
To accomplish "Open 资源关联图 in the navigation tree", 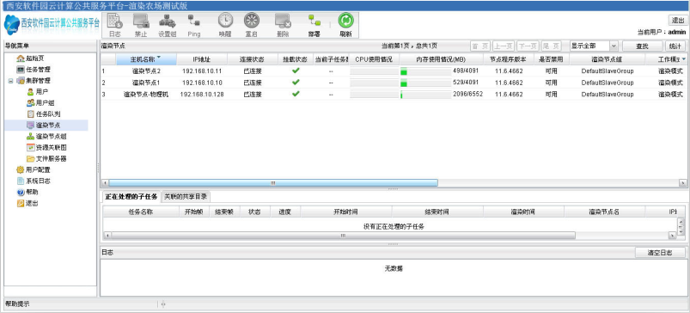I will pyautogui.click(x=46, y=148).
